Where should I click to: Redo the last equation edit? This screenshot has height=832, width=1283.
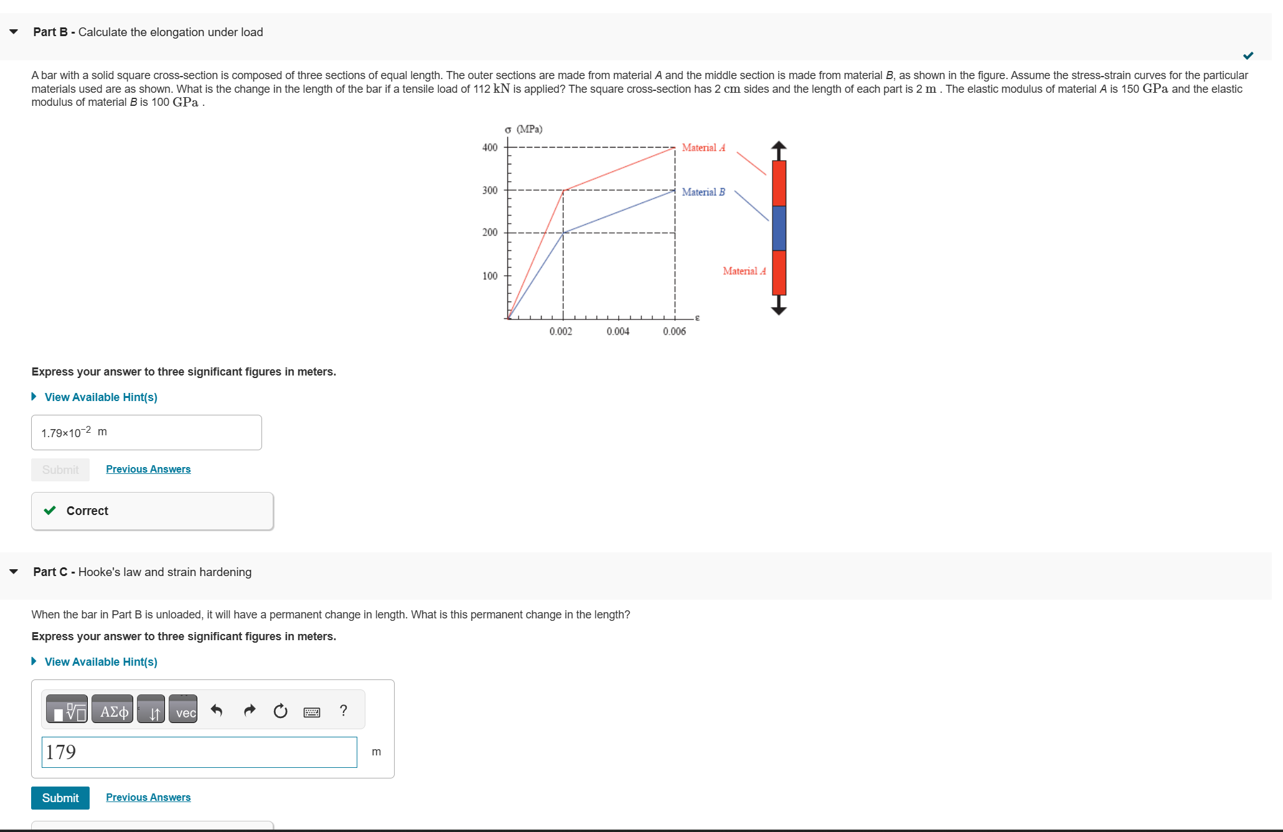pos(248,710)
